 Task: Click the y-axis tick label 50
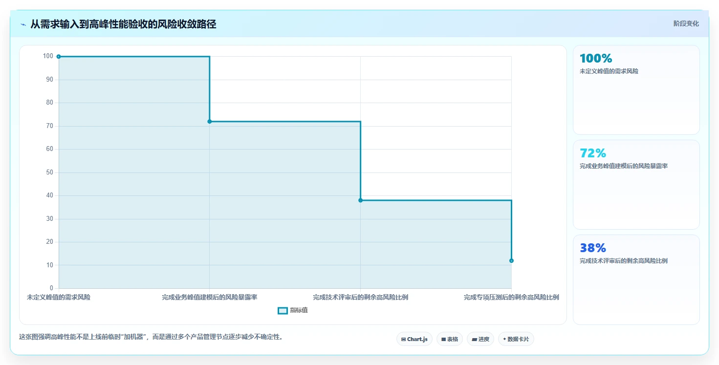coord(49,172)
